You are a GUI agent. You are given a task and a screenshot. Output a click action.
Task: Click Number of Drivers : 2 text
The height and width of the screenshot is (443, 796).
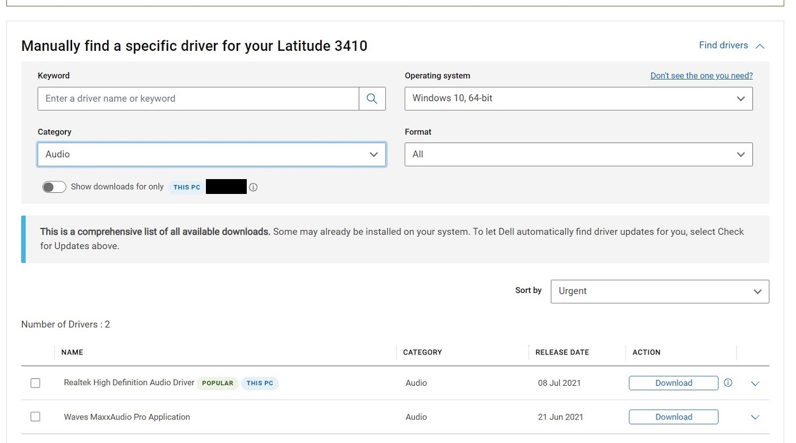point(66,324)
